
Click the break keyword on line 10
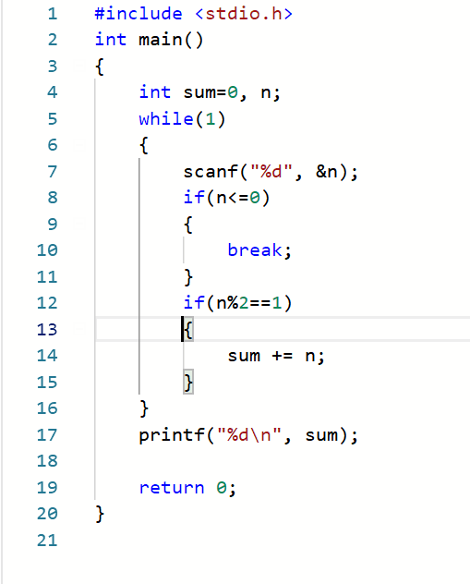coord(255,250)
